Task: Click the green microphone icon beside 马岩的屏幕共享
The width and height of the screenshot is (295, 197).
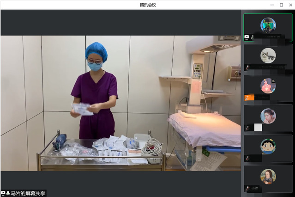Action: pos(8,193)
